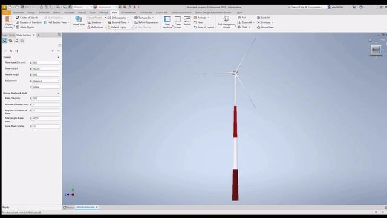
Task: Click the Half Section View icon
Action: pos(45,22)
